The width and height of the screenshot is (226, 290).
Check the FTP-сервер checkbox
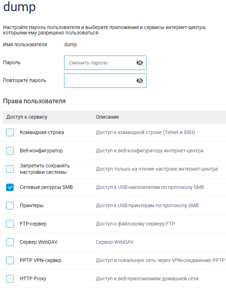coord(10,223)
